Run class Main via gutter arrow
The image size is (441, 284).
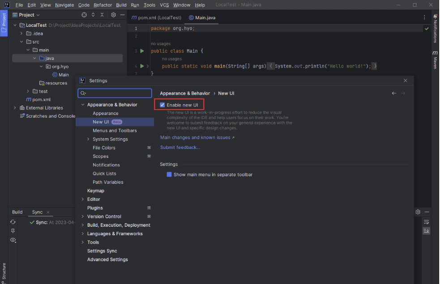point(142,51)
